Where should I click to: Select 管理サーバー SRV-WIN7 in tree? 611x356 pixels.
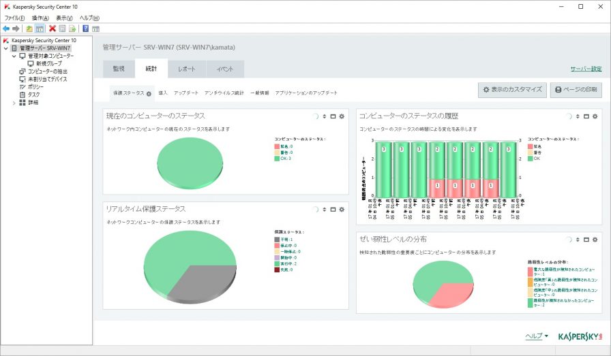tap(45, 48)
